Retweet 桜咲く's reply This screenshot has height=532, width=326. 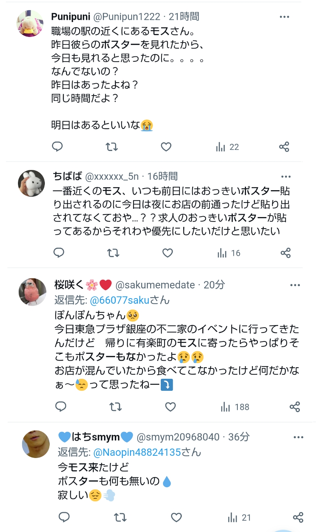pos(115,407)
